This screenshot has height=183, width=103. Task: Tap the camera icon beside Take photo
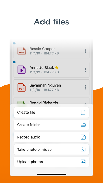point(83,150)
